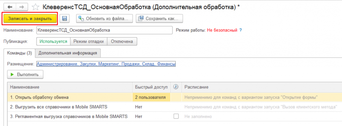Run command with Выполнить button
The image size is (342, 126).
[25, 74]
